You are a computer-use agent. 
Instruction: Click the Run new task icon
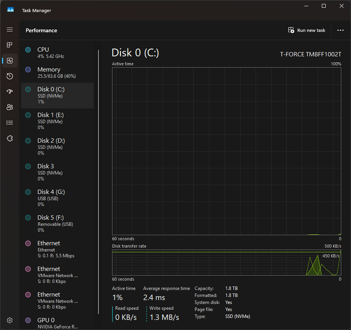tap(291, 30)
